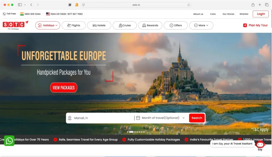Select the second carousel indicator dot
The width and height of the screenshot is (272, 157).
click(x=131, y=131)
